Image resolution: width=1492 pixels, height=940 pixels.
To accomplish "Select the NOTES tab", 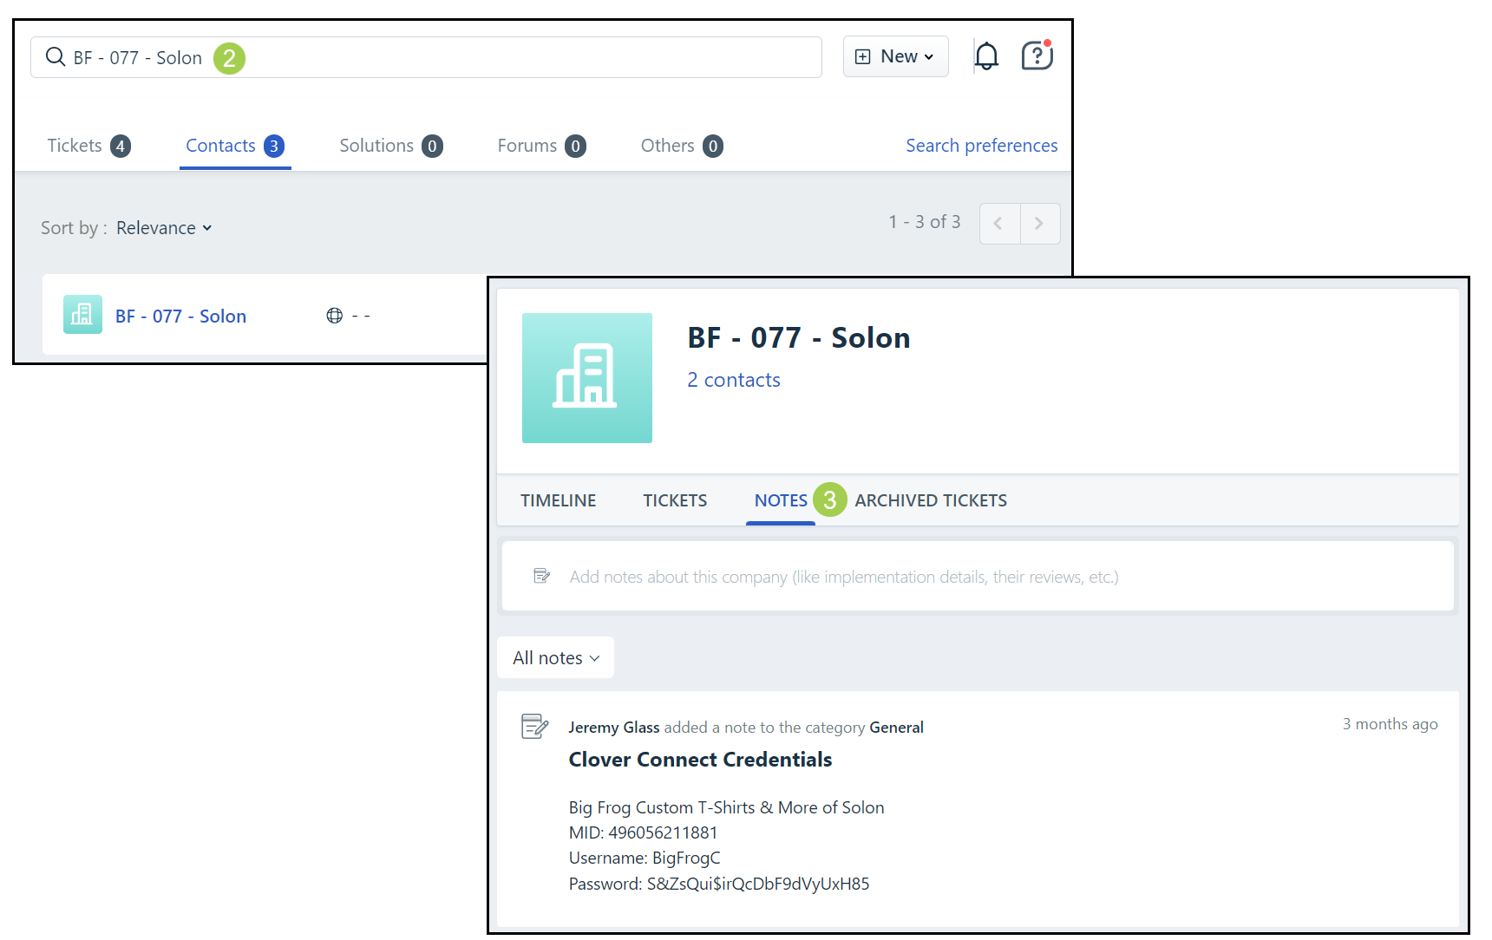I will point(781,500).
